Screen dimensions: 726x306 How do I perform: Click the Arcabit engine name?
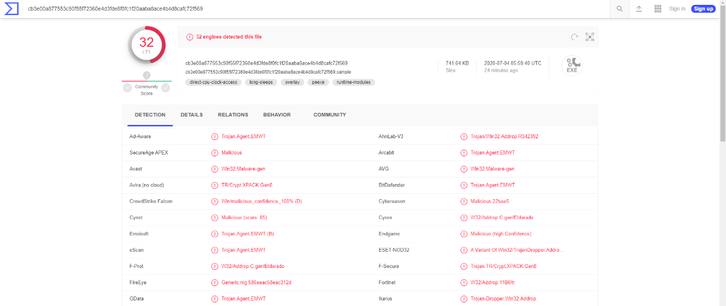[387, 153]
